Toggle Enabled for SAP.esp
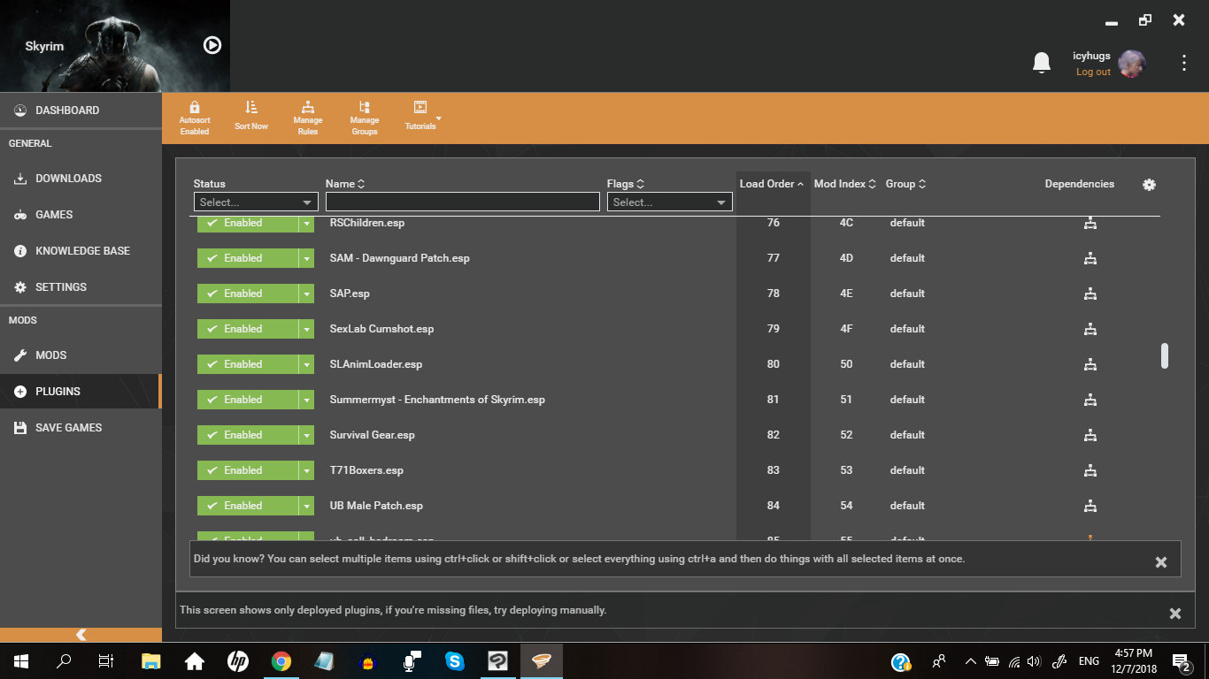The image size is (1209, 679). [248, 294]
